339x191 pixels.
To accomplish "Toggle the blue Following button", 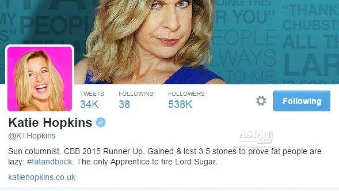I will [302, 101].
